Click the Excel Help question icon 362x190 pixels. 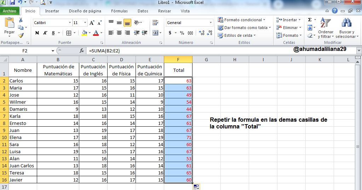pos(335,11)
